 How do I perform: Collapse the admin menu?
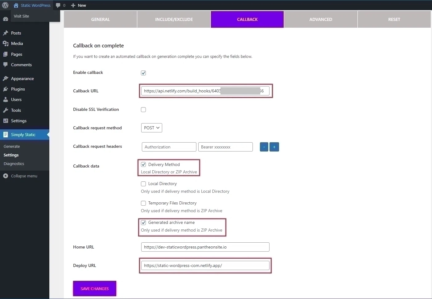[x=24, y=176]
